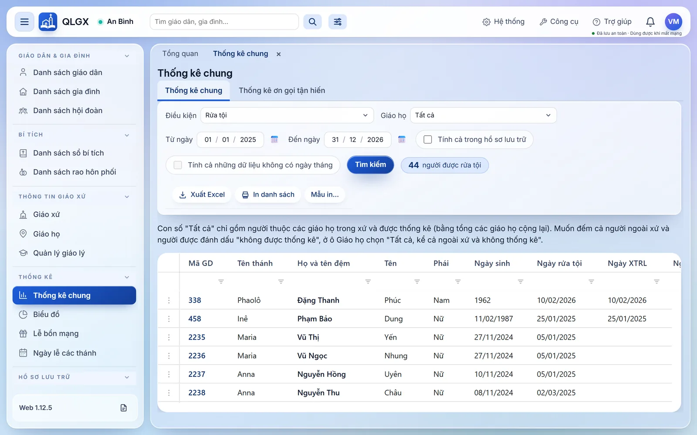Click In danh sách button
The width and height of the screenshot is (697, 435).
[x=268, y=194]
